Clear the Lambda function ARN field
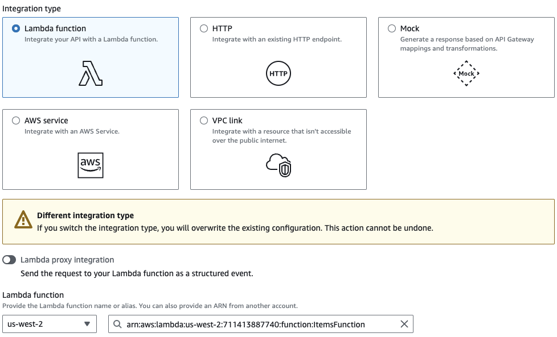557x337 pixels. [404, 324]
